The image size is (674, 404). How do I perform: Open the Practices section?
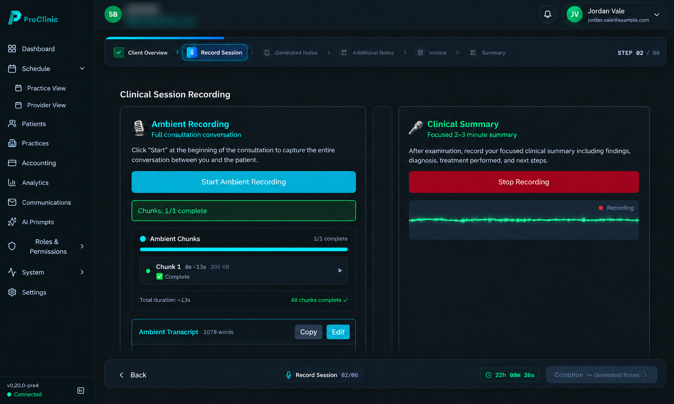point(35,143)
